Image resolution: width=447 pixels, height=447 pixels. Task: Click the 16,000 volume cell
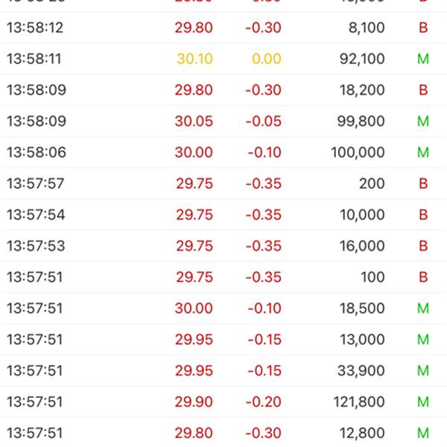[x=361, y=247]
